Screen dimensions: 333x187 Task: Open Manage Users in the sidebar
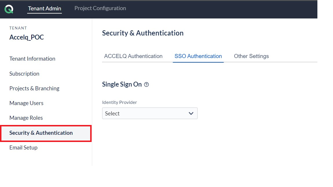(x=26, y=103)
